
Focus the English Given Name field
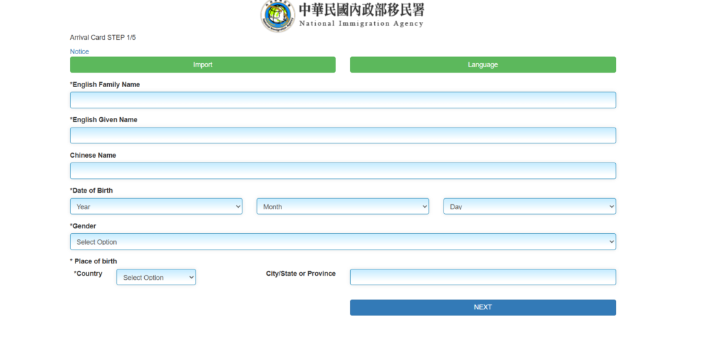343,135
